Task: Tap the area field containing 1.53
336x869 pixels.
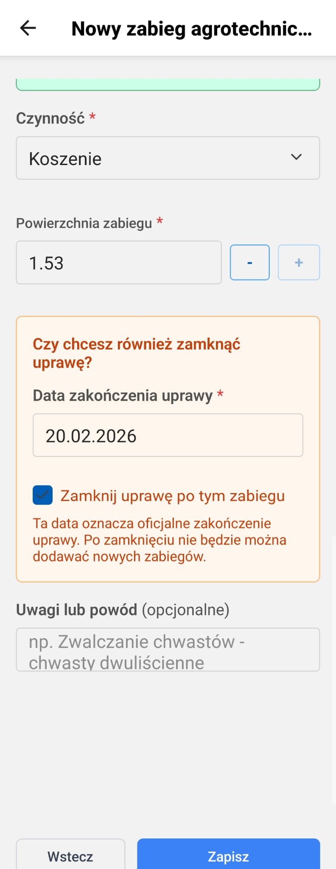Action: [118, 262]
